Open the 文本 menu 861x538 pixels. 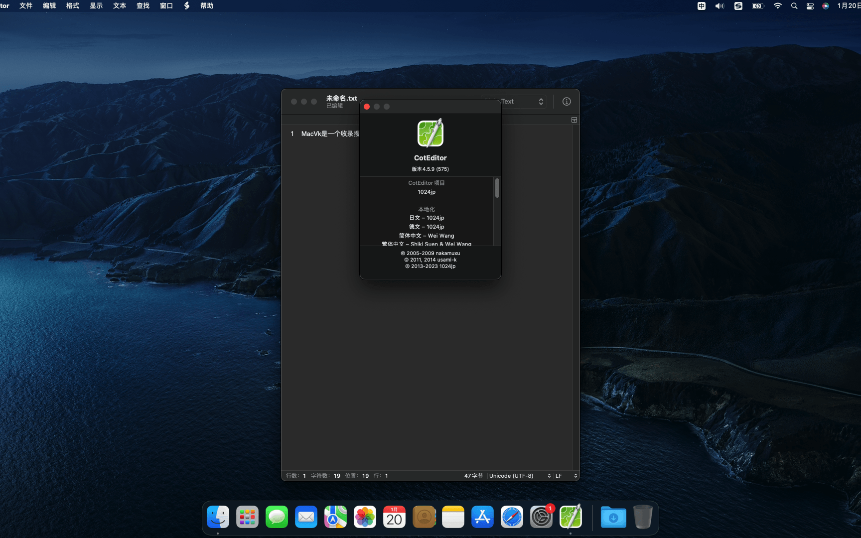[120, 5]
